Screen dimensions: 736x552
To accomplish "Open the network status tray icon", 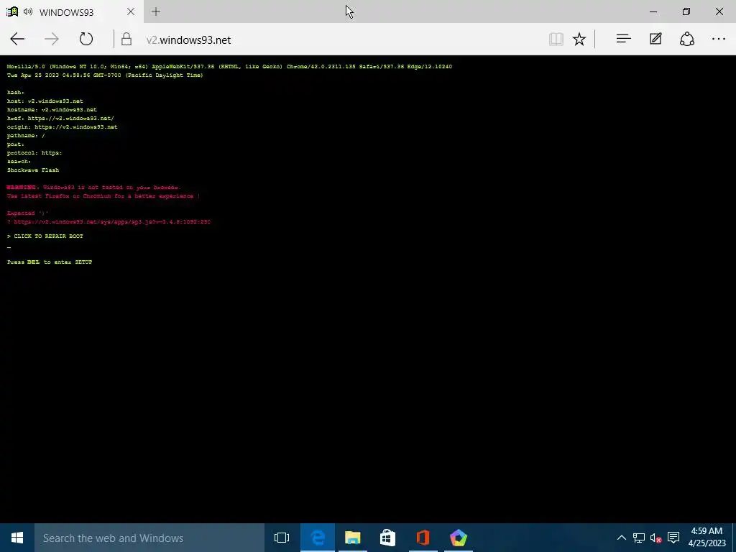I will click(x=639, y=538).
